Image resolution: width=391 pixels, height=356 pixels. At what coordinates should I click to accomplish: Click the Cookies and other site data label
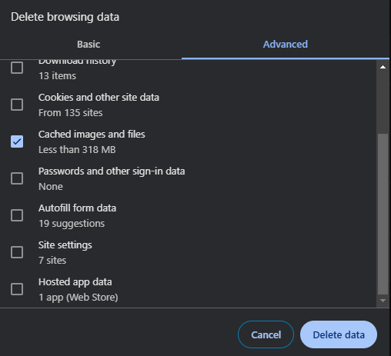click(x=99, y=98)
